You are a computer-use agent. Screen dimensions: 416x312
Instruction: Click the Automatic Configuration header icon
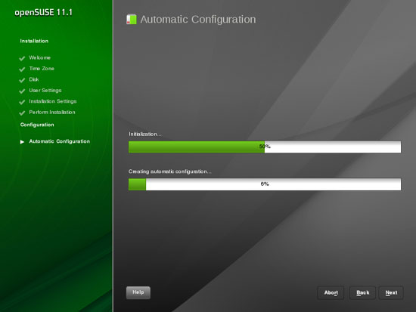pos(132,20)
